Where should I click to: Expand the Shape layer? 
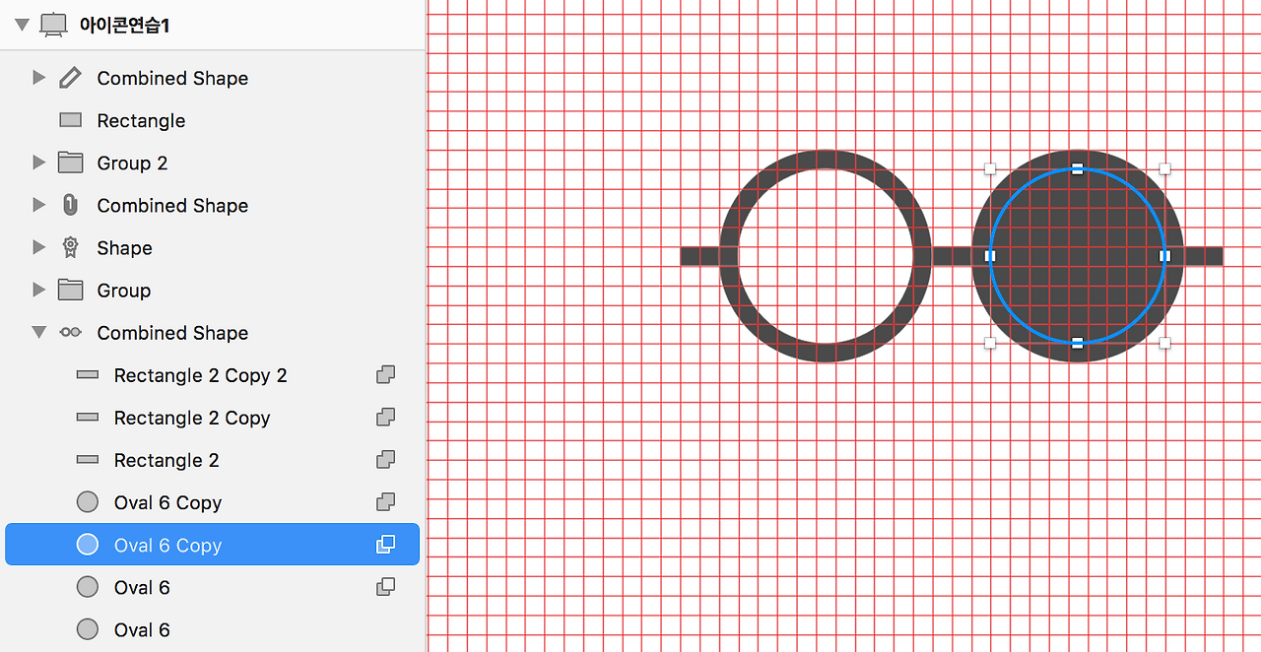[38, 247]
